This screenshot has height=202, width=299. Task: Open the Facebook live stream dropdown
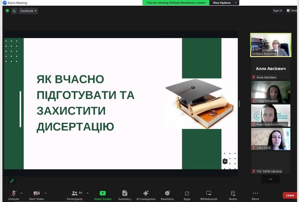click(x=28, y=11)
